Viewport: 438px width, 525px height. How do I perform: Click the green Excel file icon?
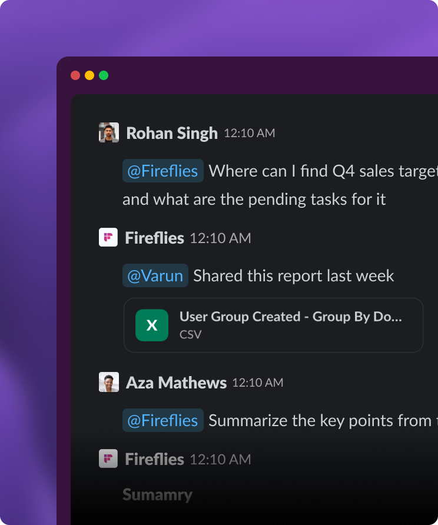click(152, 325)
